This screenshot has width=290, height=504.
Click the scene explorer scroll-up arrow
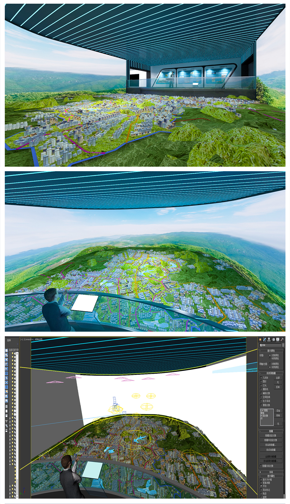click(17, 354)
